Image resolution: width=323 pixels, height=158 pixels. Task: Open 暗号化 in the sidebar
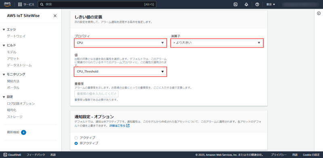[12, 110]
